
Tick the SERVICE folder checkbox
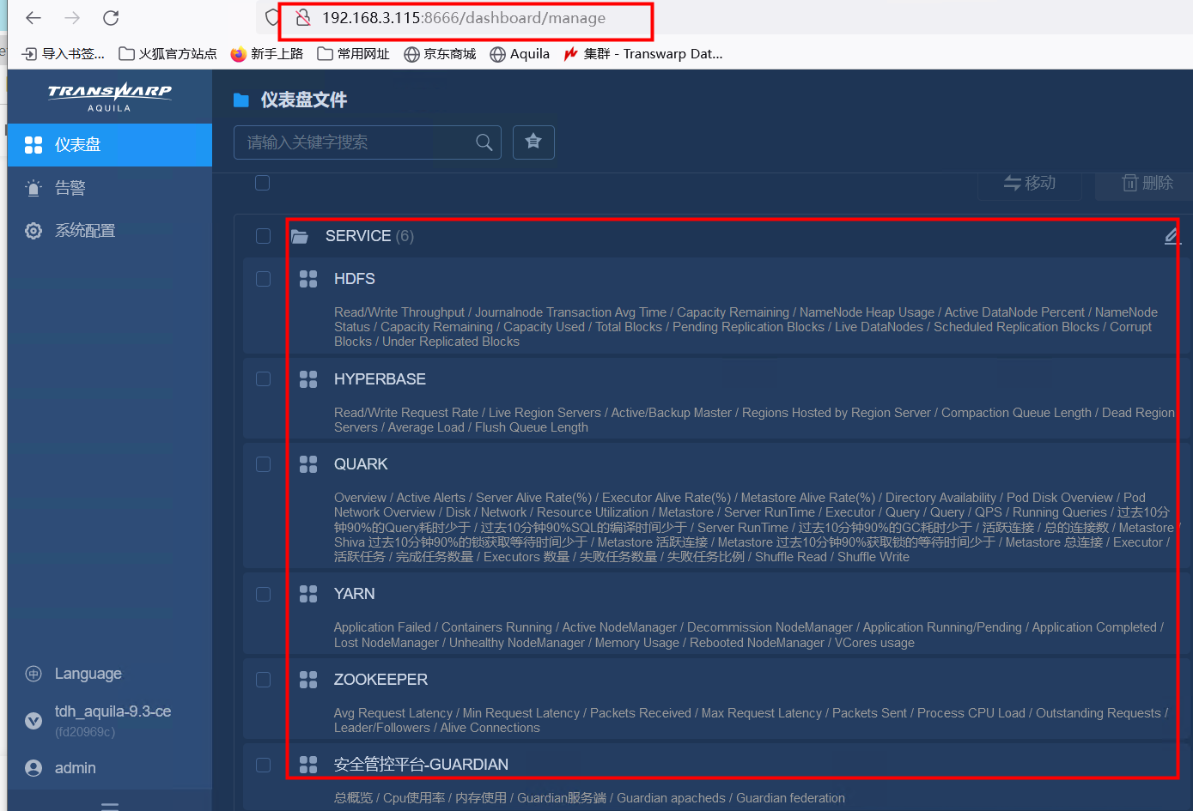[x=264, y=236]
